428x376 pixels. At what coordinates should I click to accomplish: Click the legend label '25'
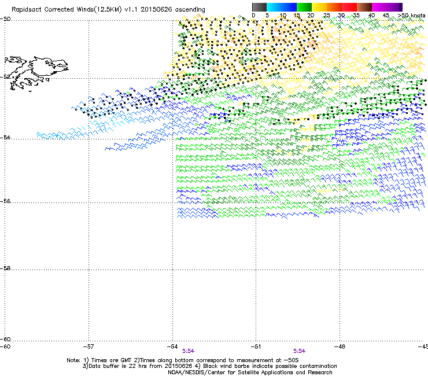[326, 16]
